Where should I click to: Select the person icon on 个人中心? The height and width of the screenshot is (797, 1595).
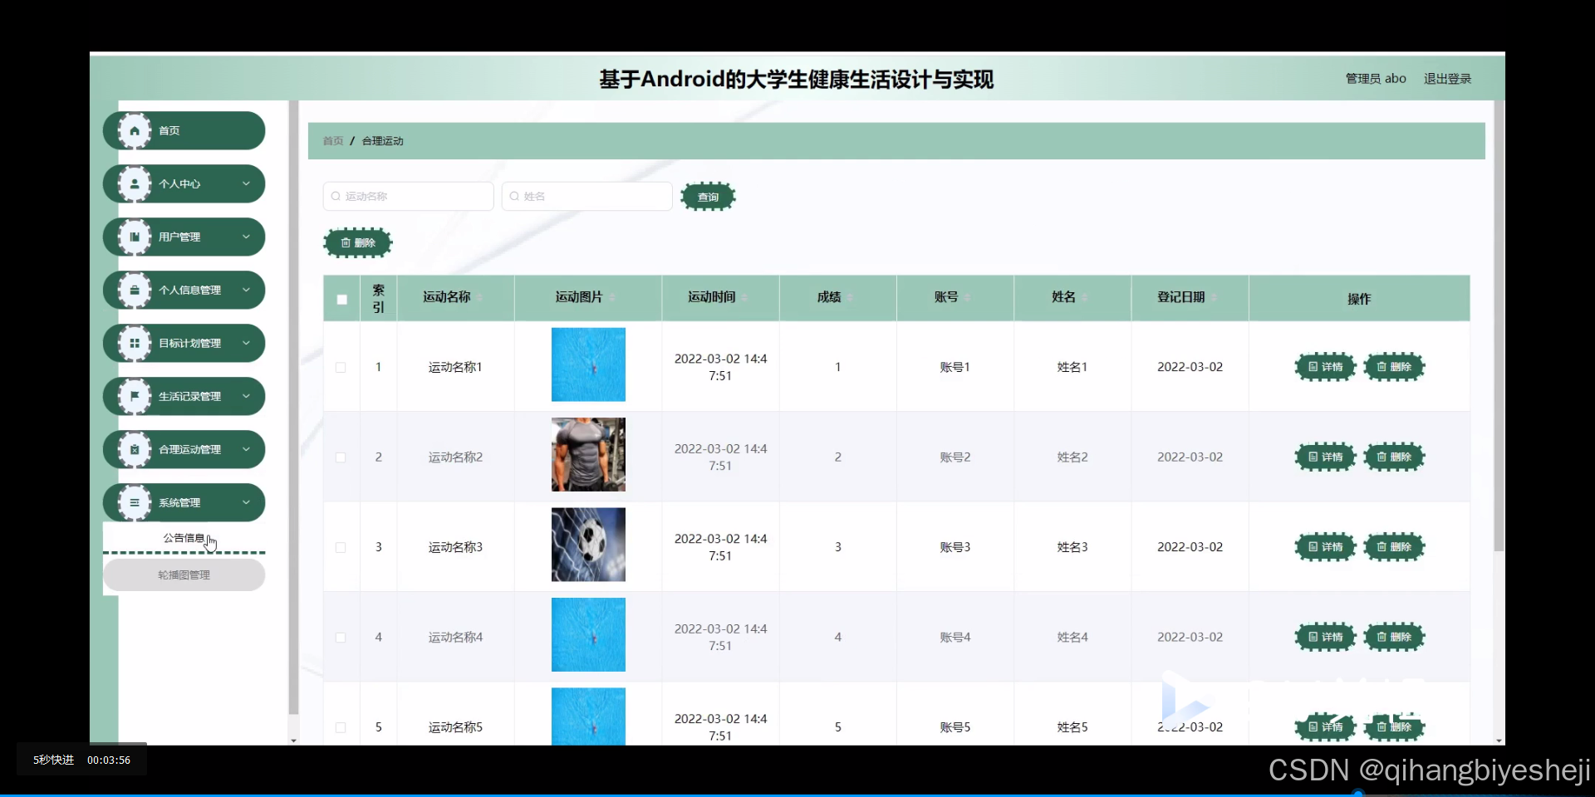pyautogui.click(x=135, y=183)
